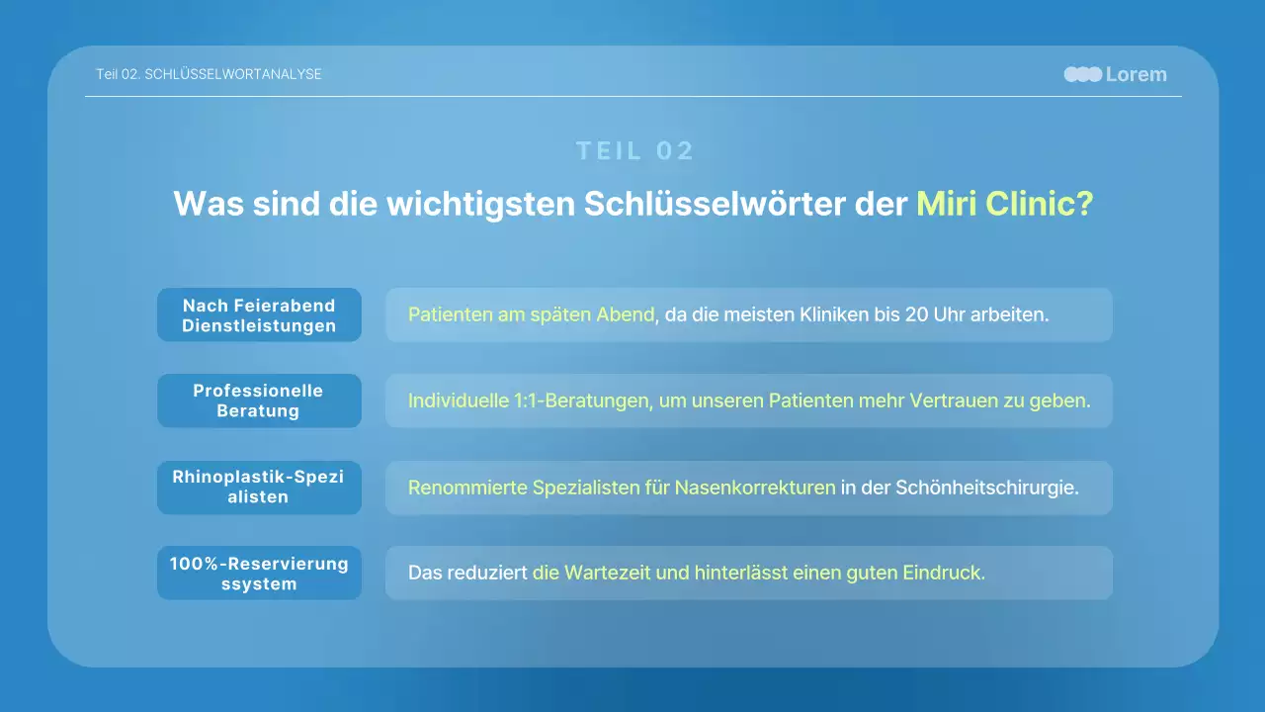Select the Lorem brand name in the header

click(1136, 74)
